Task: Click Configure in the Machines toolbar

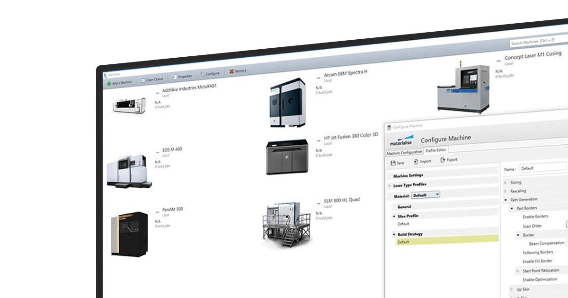Action: [x=210, y=74]
